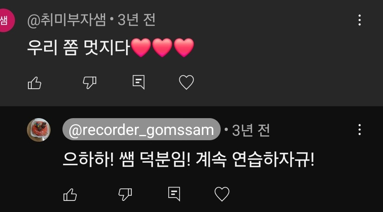Give a heart to @recorder_gomssam's reply
This screenshot has height=212, width=383.
point(222,194)
